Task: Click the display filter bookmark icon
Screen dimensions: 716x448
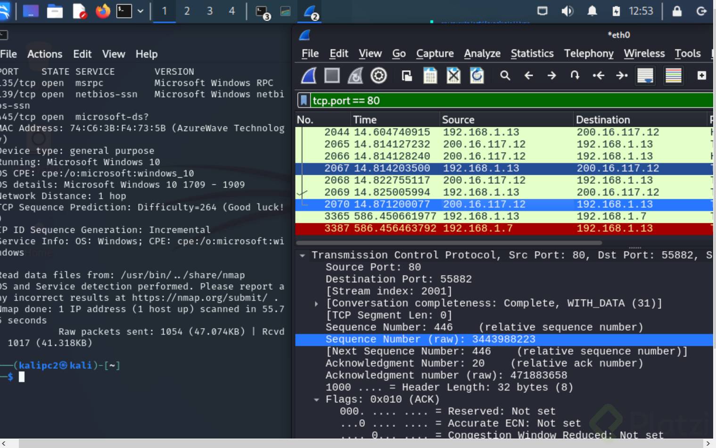Action: click(304, 100)
